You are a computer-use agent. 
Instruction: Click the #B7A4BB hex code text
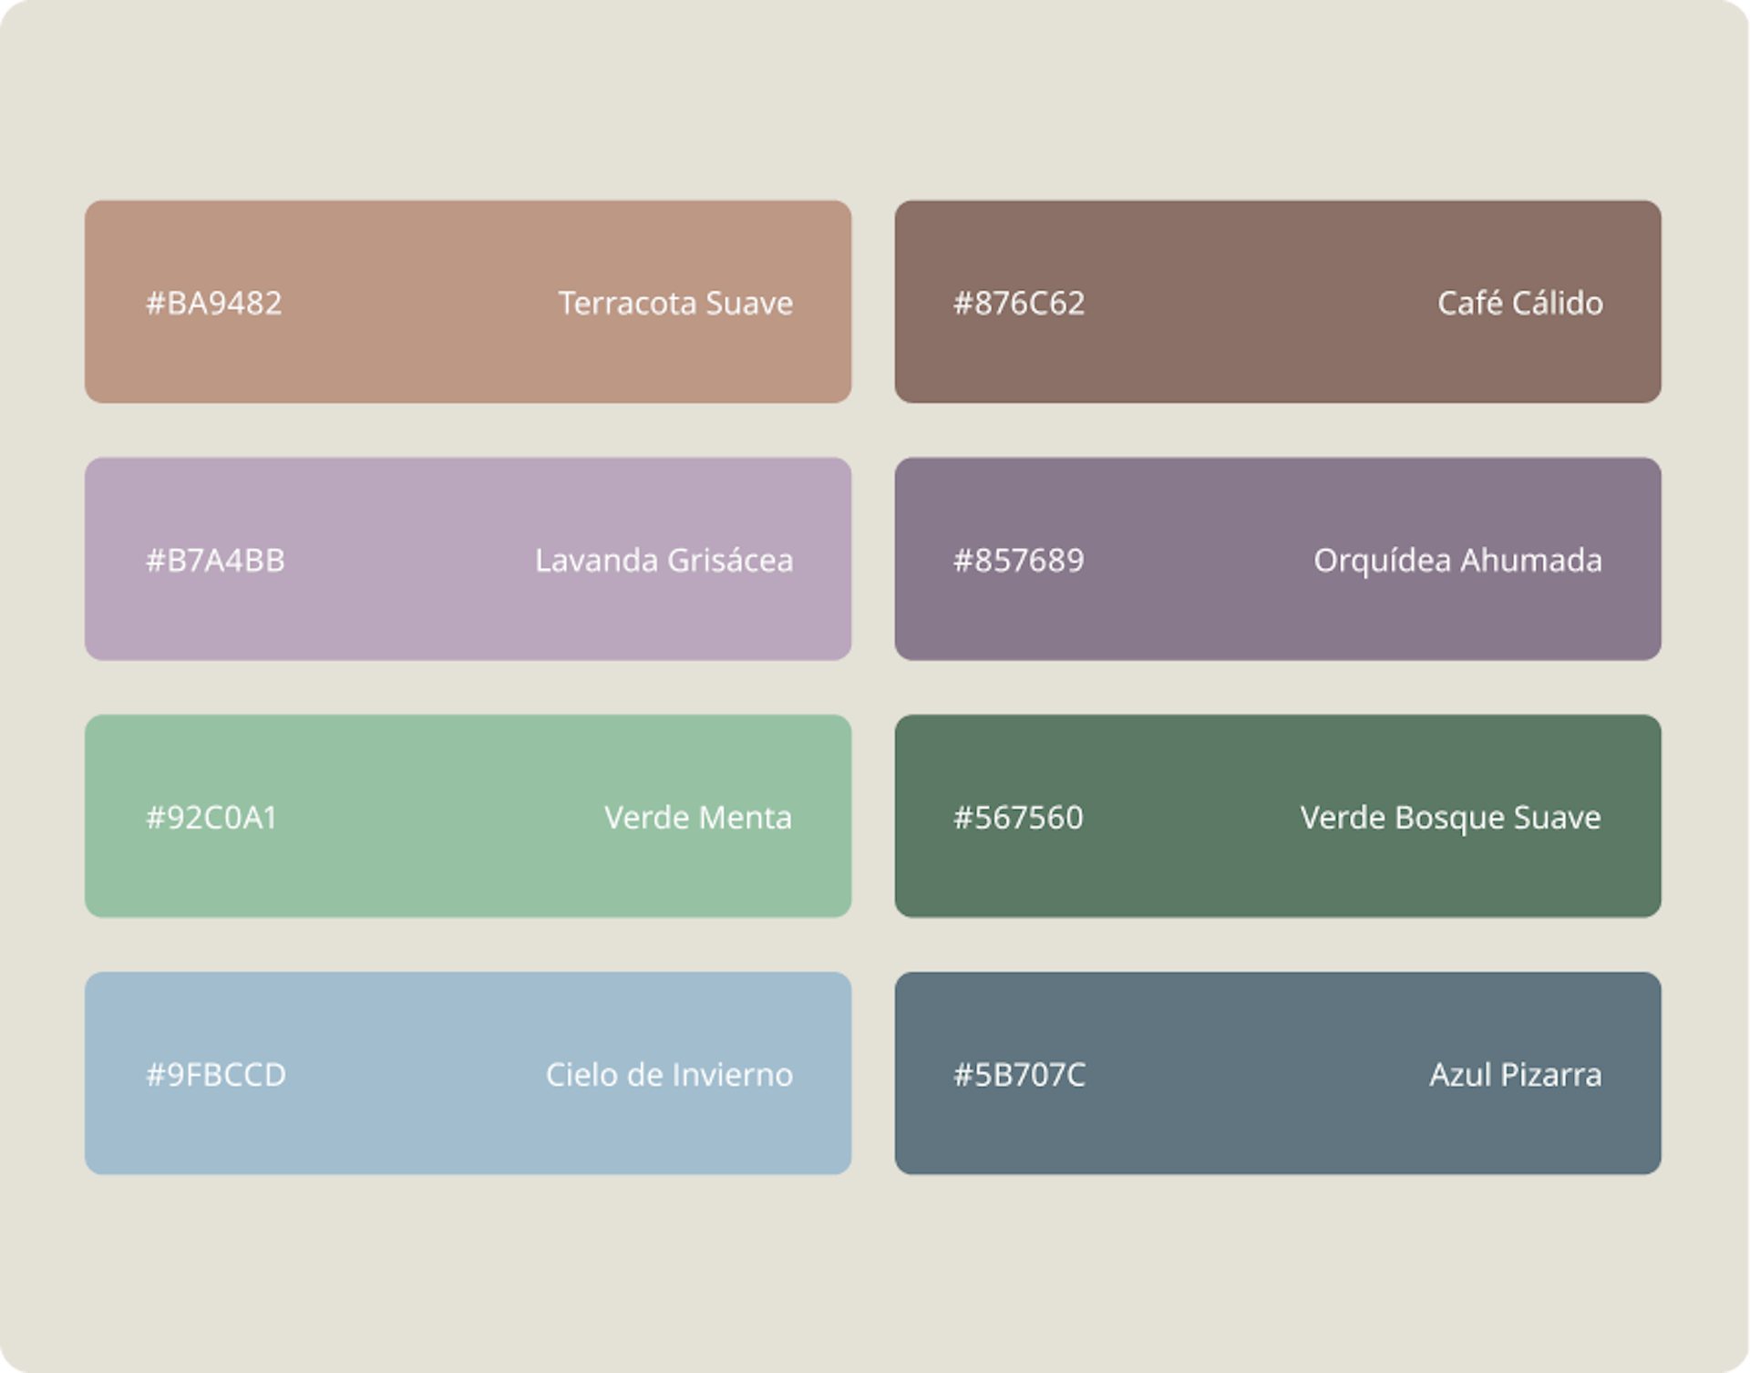click(216, 560)
